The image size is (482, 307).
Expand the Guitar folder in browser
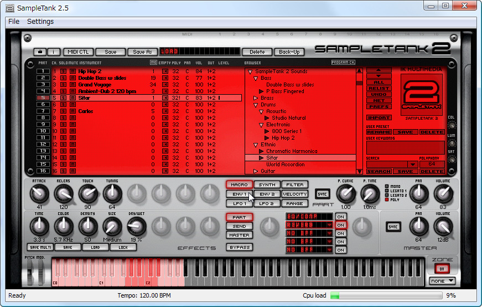[256, 171]
